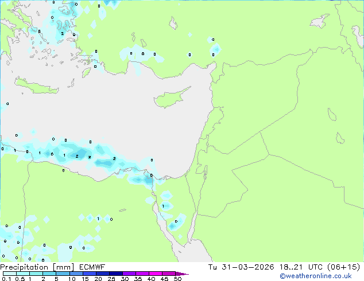Click the over-50 mm arrow legend tip
This screenshot has width=364, height=281.
[x=182, y=274]
